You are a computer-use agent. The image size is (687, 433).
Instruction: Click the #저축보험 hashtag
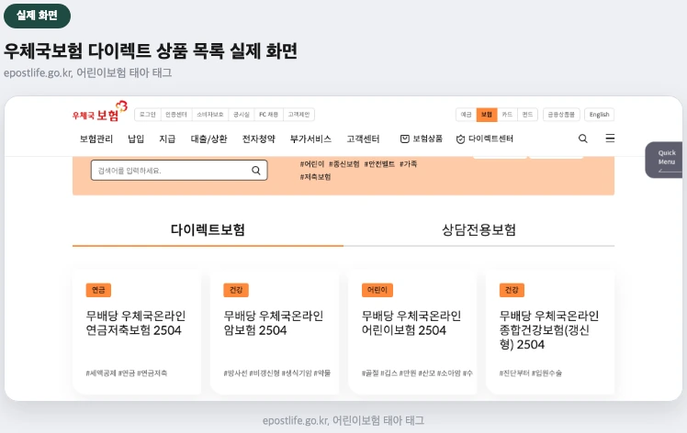[315, 177]
